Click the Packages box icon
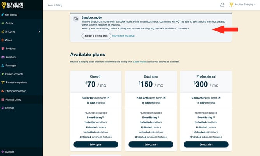The image size is (260, 156). tap(3, 66)
